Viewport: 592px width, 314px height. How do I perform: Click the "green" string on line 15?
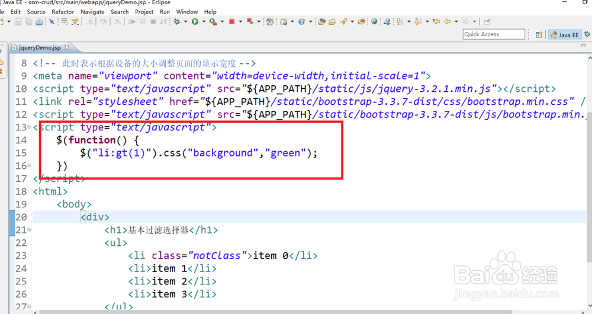(285, 153)
